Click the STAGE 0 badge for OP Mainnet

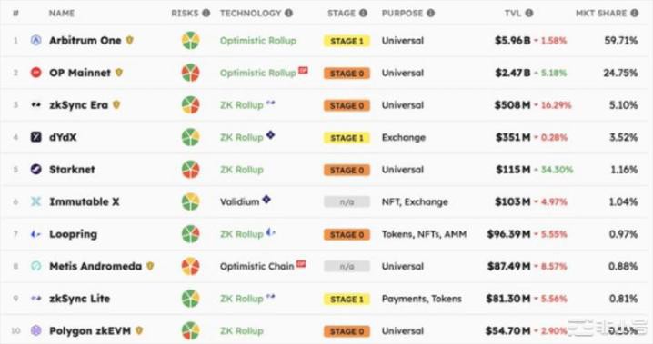pyautogui.click(x=347, y=74)
